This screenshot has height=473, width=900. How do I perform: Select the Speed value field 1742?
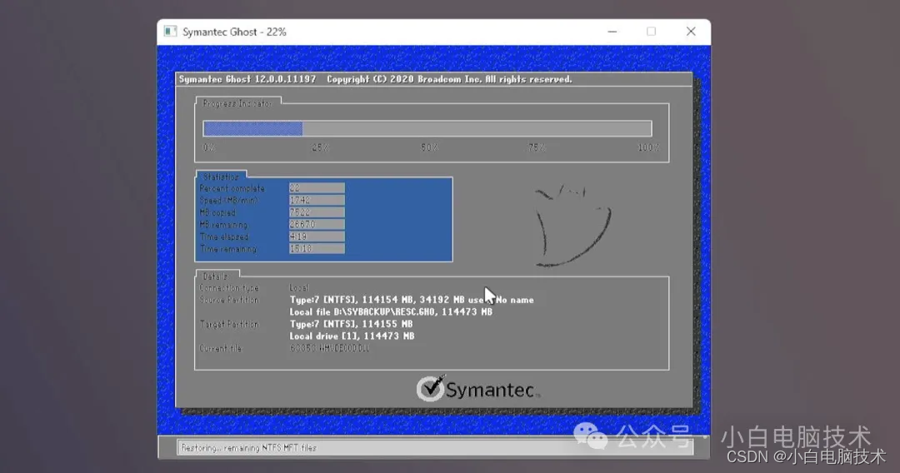[317, 200]
